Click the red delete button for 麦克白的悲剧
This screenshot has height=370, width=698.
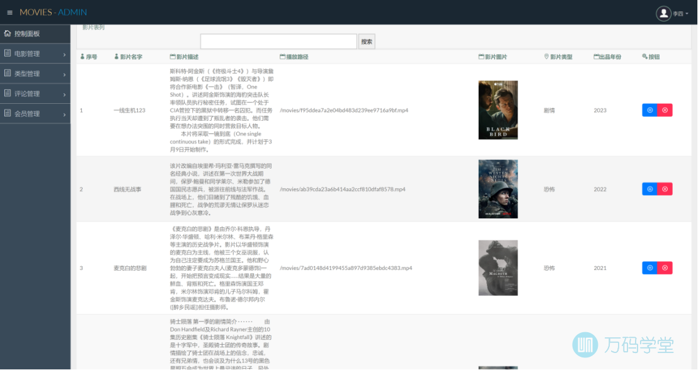[x=665, y=267]
